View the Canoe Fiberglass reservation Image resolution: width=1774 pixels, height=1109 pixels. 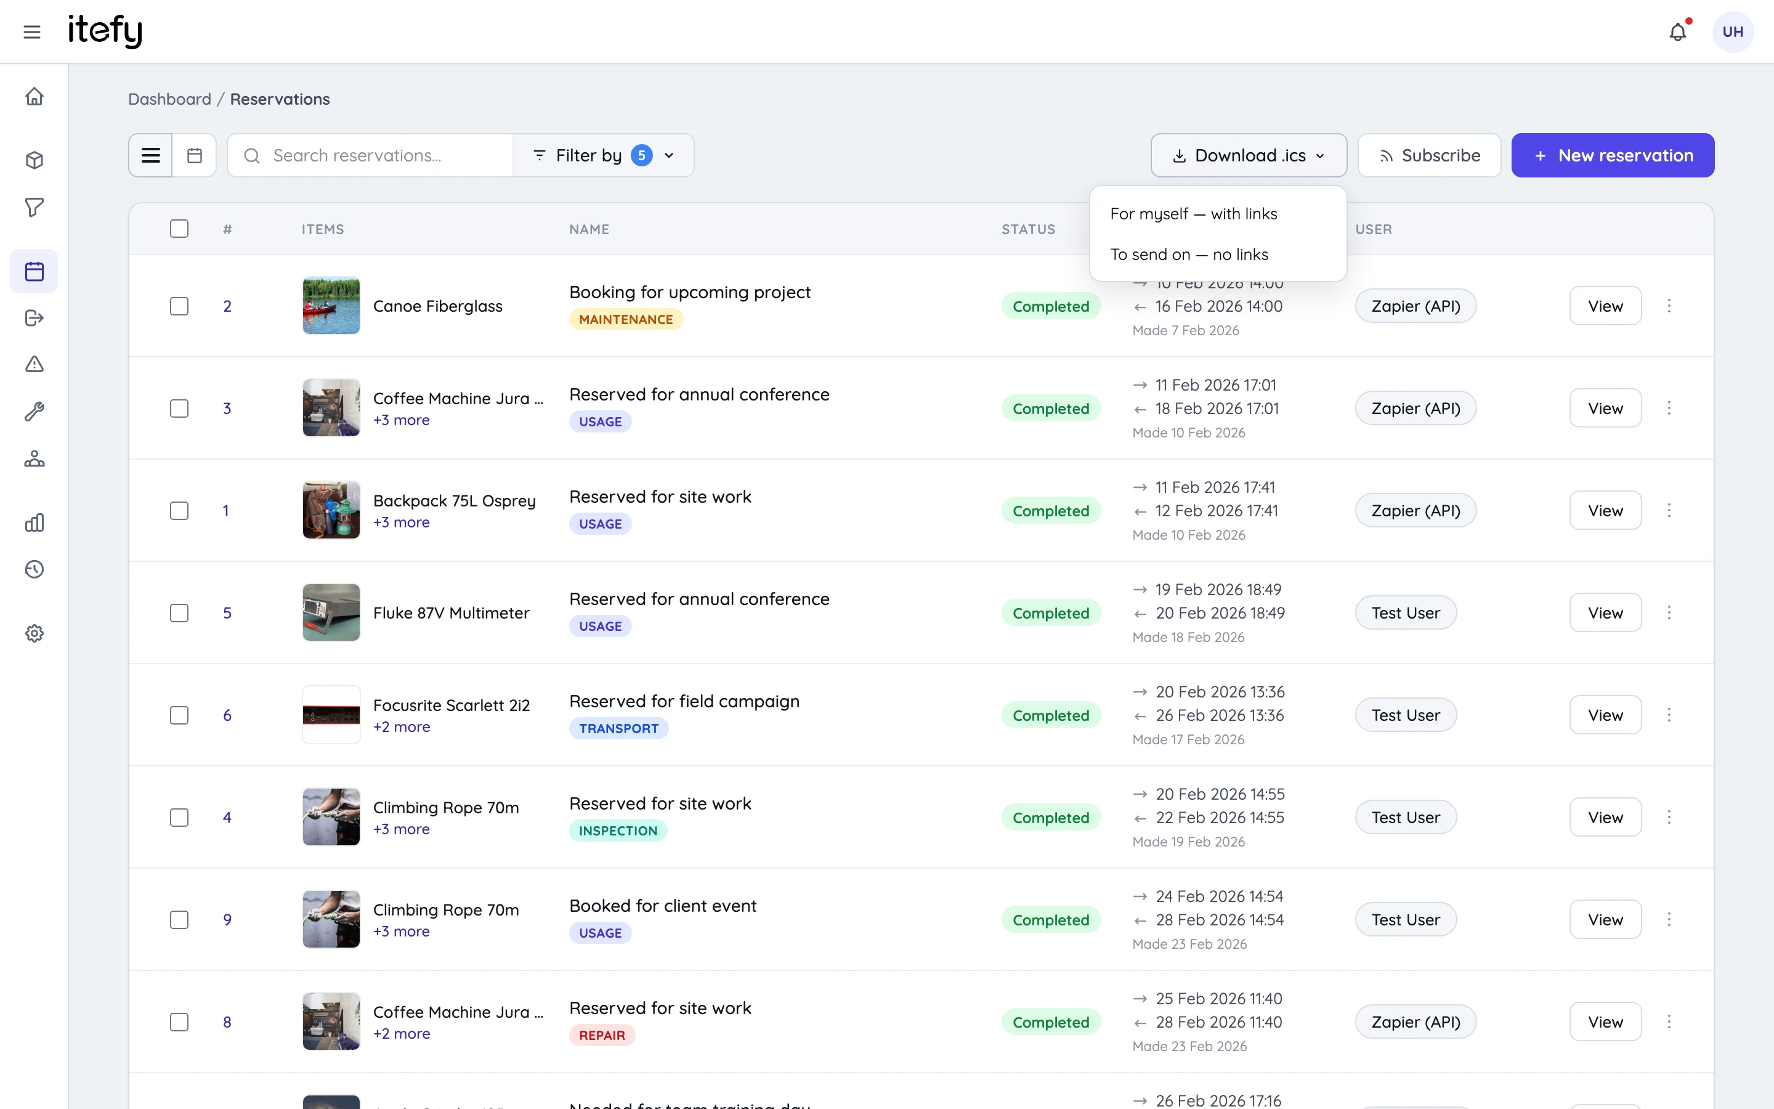point(1605,306)
